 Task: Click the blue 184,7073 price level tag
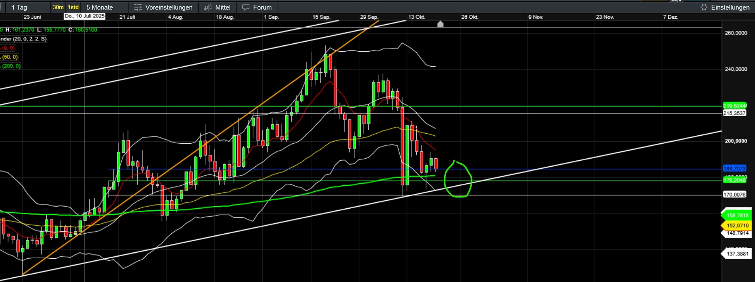734,169
